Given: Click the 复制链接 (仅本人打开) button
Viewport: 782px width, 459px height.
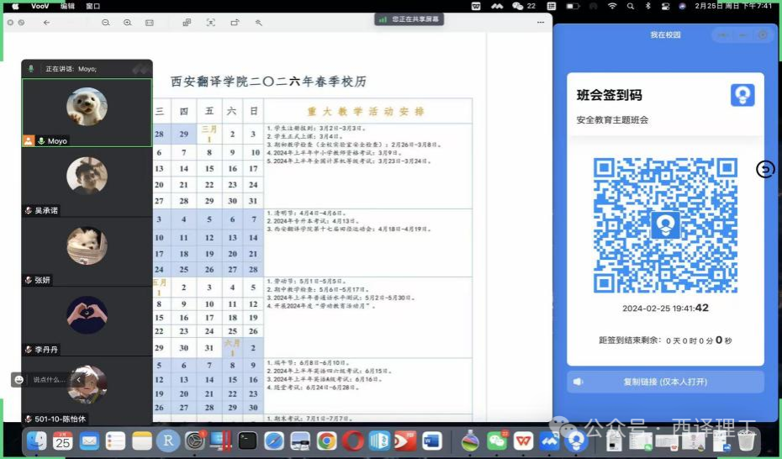Looking at the screenshot, I should [665, 382].
